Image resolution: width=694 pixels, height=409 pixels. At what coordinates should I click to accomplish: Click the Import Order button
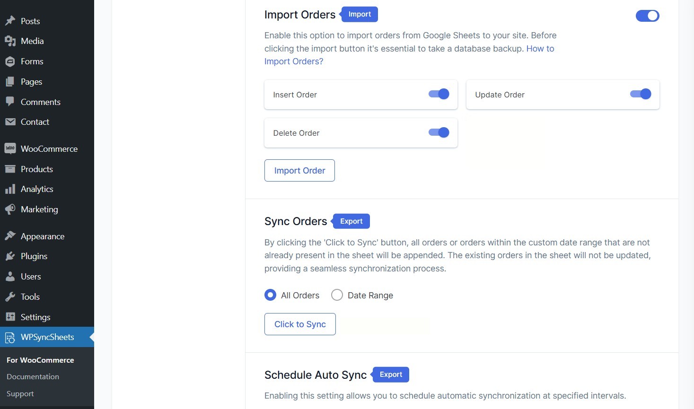299,170
